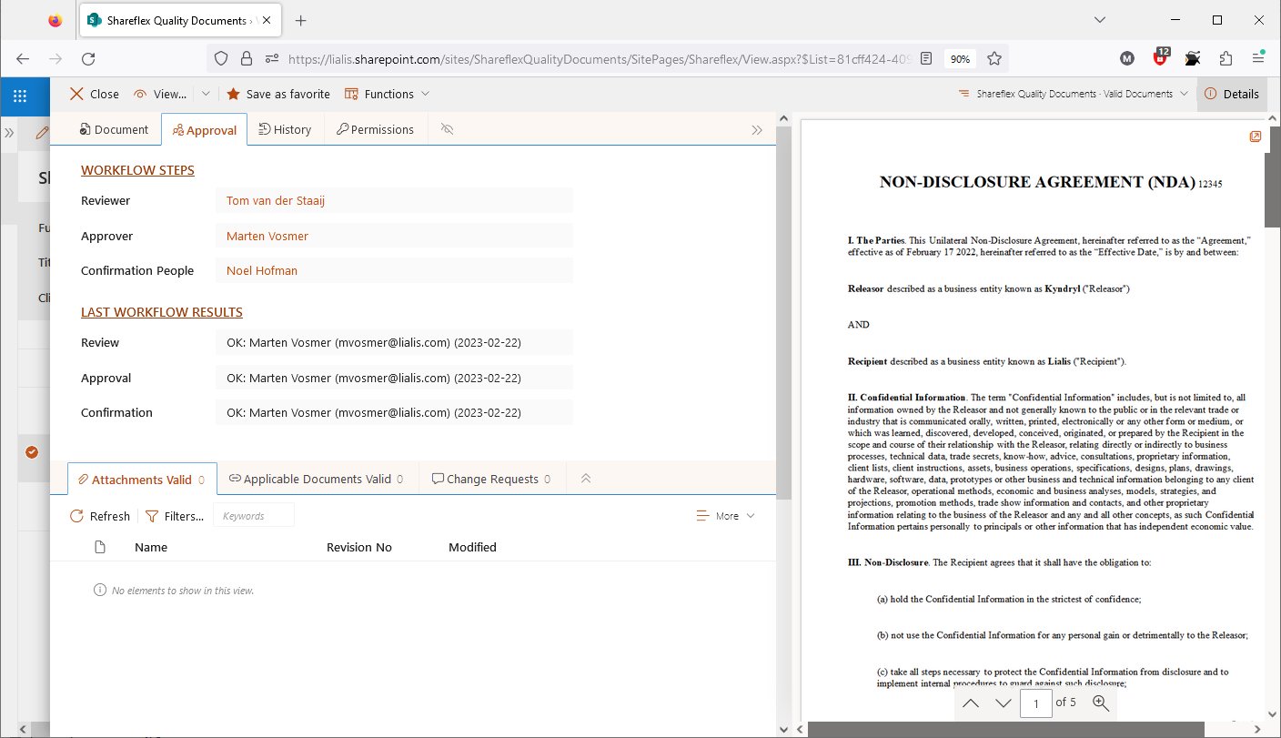Open the Firefox application menu
1281x738 pixels.
(x=1258, y=58)
